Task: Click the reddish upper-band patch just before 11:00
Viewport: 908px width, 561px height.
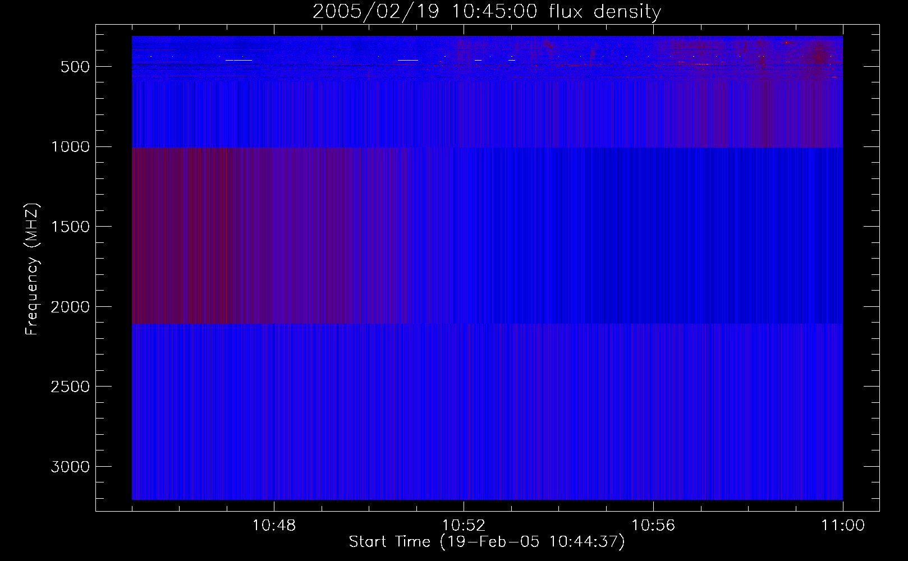Action: tap(819, 56)
